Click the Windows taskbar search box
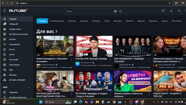Viewport: 186px width, 105px height. tap(58, 102)
